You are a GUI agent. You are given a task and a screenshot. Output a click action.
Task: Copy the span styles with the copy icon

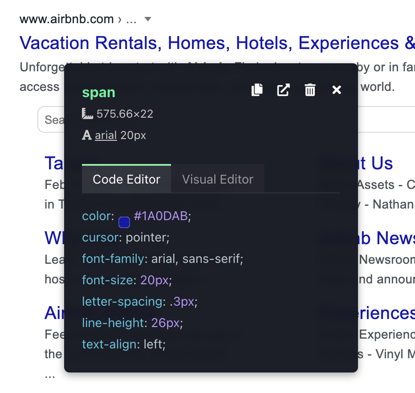pos(257,90)
